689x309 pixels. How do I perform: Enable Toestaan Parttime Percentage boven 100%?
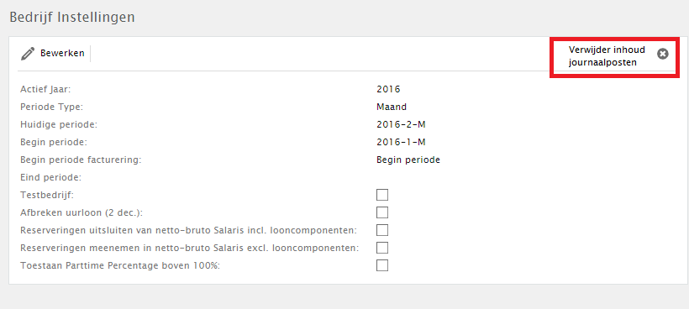tap(382, 265)
